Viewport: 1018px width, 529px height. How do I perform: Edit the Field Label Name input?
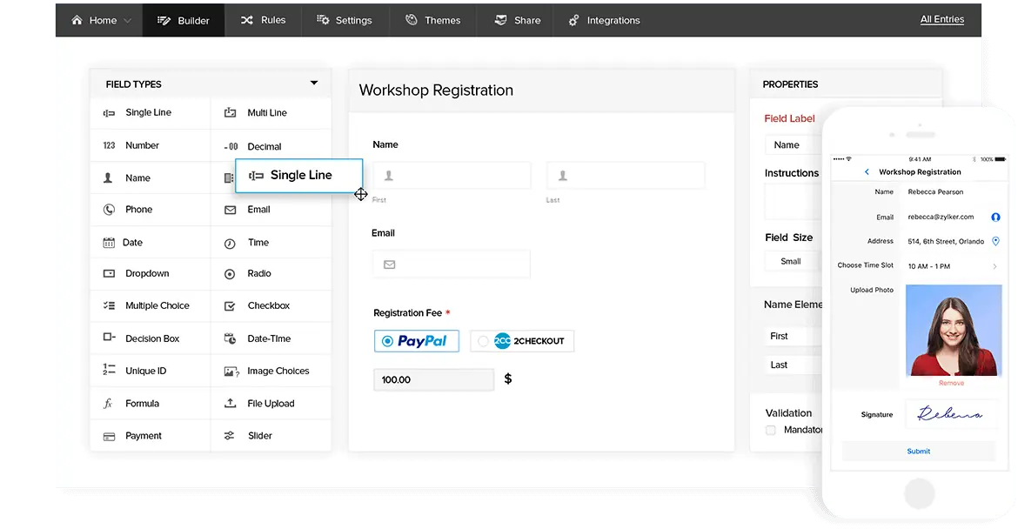(x=794, y=144)
